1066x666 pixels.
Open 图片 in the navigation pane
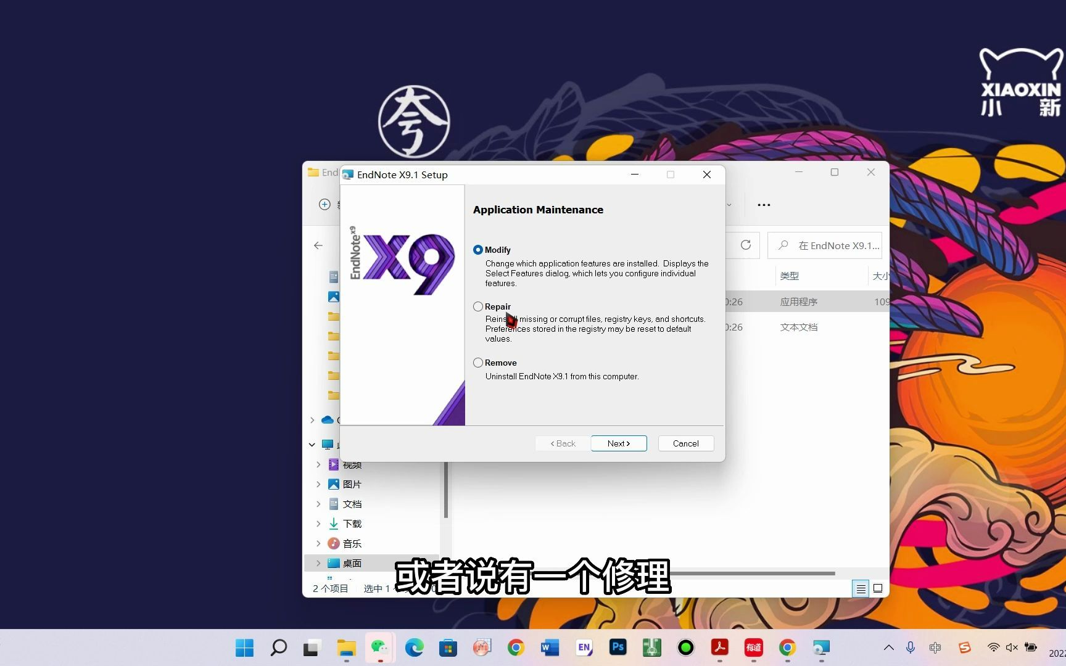click(352, 484)
